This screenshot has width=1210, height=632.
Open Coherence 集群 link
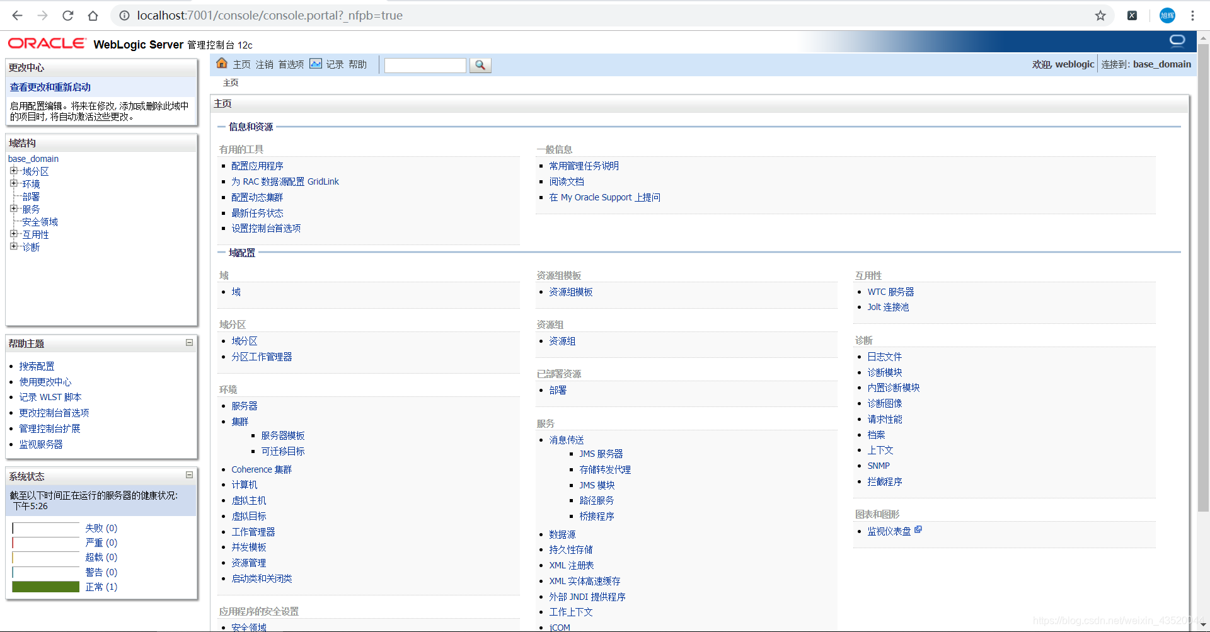(262, 469)
